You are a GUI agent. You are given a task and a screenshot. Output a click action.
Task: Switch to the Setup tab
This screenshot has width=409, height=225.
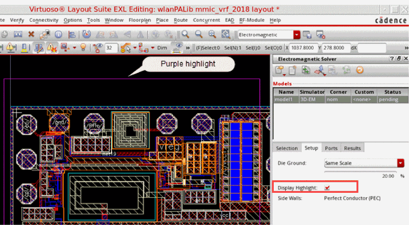[x=311, y=148]
